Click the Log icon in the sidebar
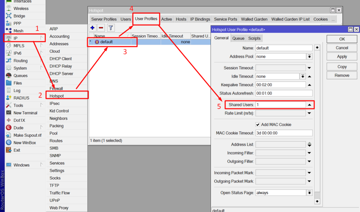The width and height of the screenshot is (360, 212). 9,91
